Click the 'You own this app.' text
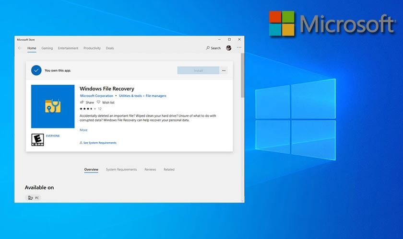Image resolution: width=403 pixels, height=239 pixels. 58,70
